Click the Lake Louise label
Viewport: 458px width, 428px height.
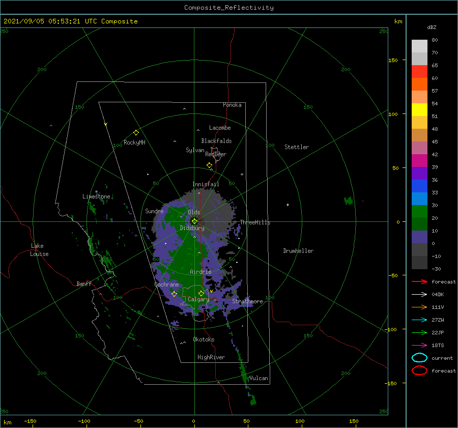(39, 250)
